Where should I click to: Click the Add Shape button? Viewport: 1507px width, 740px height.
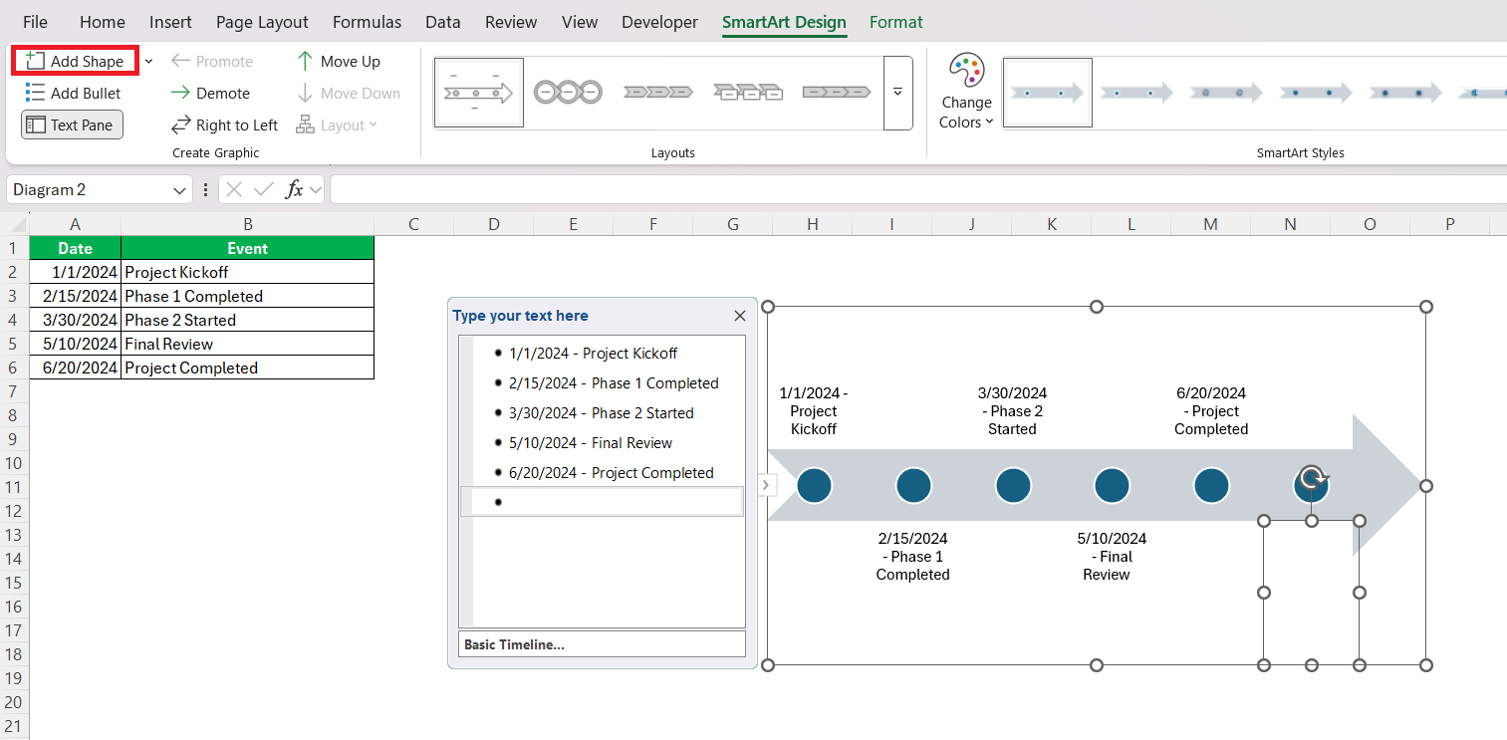75,61
